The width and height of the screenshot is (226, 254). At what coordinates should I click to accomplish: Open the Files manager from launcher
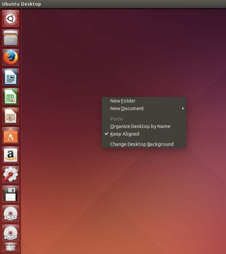pos(11,38)
